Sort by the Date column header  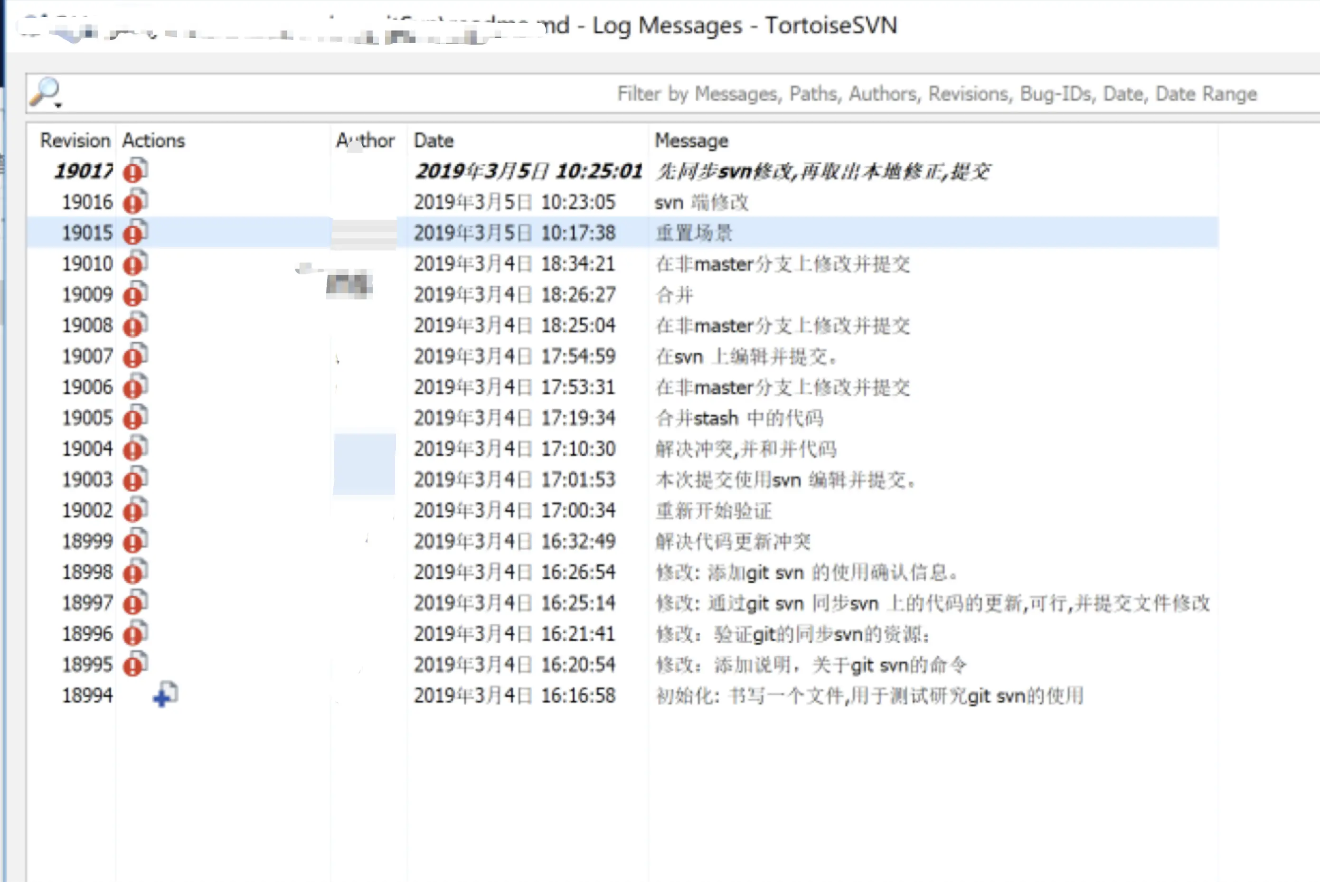coord(433,141)
